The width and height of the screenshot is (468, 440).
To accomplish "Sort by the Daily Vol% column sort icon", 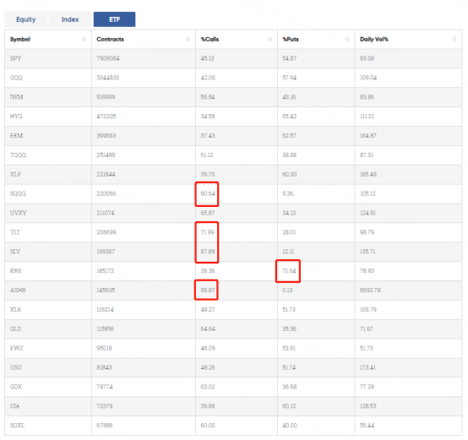I will (454, 39).
